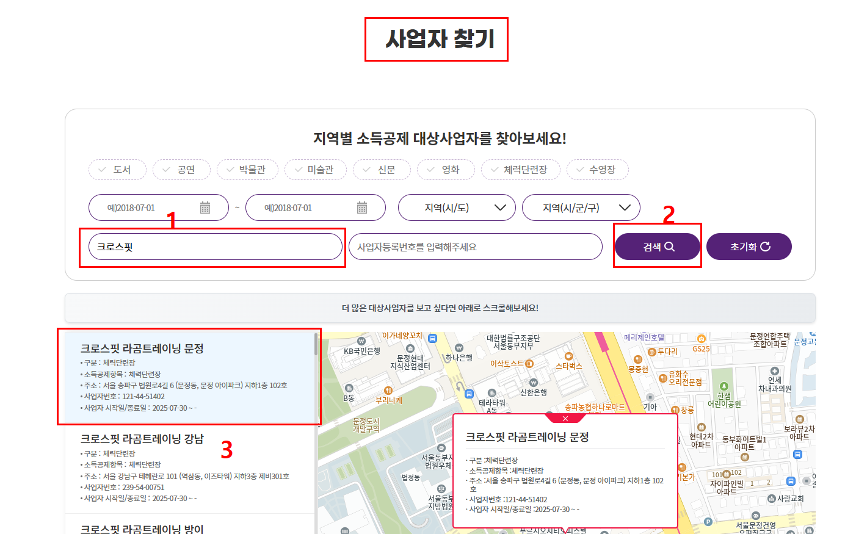Click the 대한법률구조공단 서울동부지부 map label
The height and width of the screenshot is (534, 845).
[x=513, y=342]
